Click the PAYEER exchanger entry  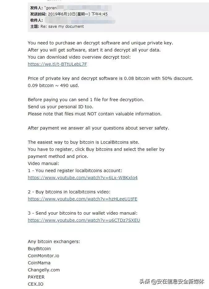pos(36,277)
